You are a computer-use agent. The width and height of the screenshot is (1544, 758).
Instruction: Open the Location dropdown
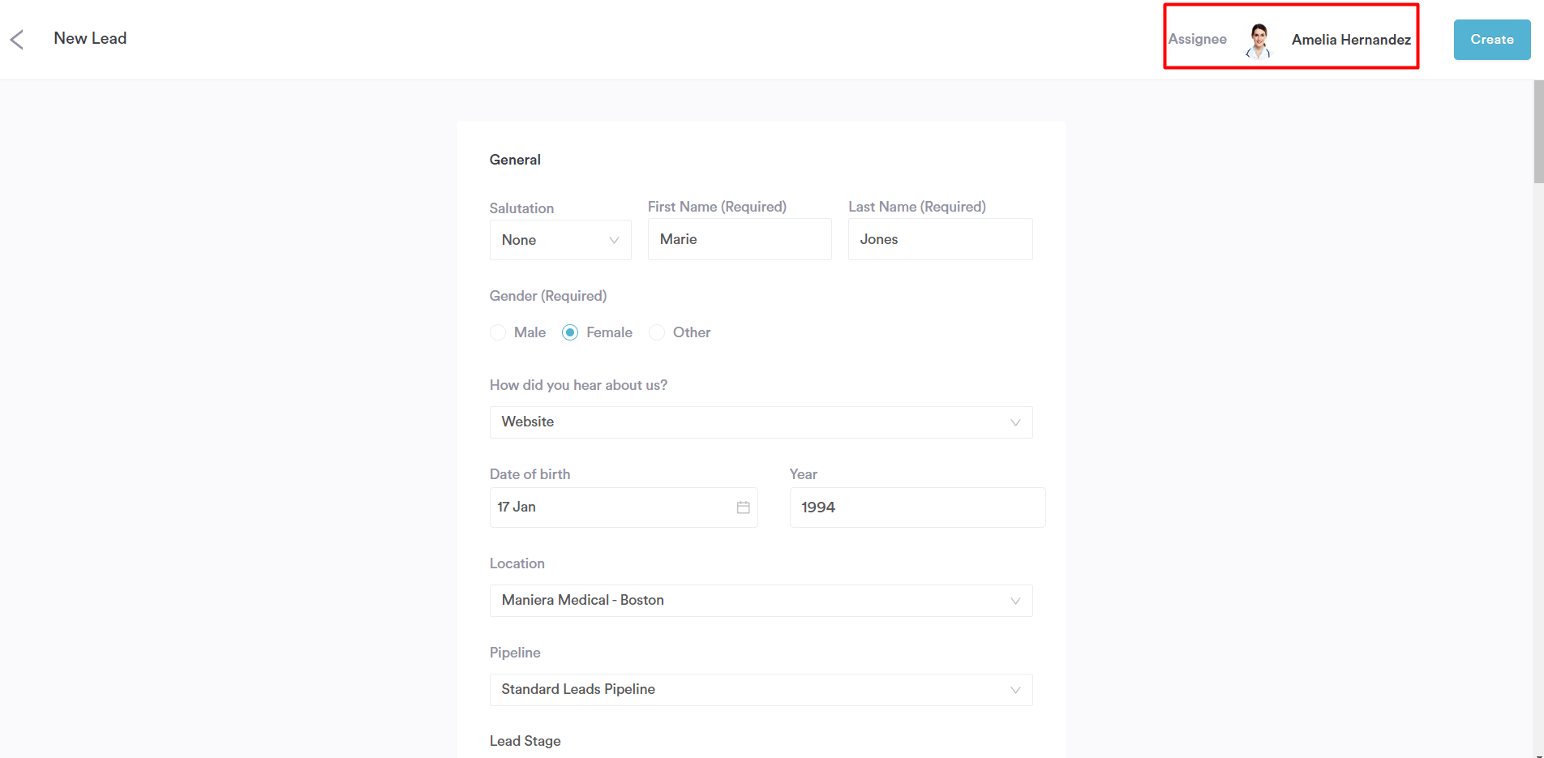(761, 601)
